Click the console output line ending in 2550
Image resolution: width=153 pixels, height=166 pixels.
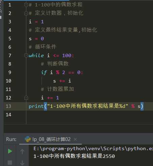pyautogui.click(x=74, y=156)
